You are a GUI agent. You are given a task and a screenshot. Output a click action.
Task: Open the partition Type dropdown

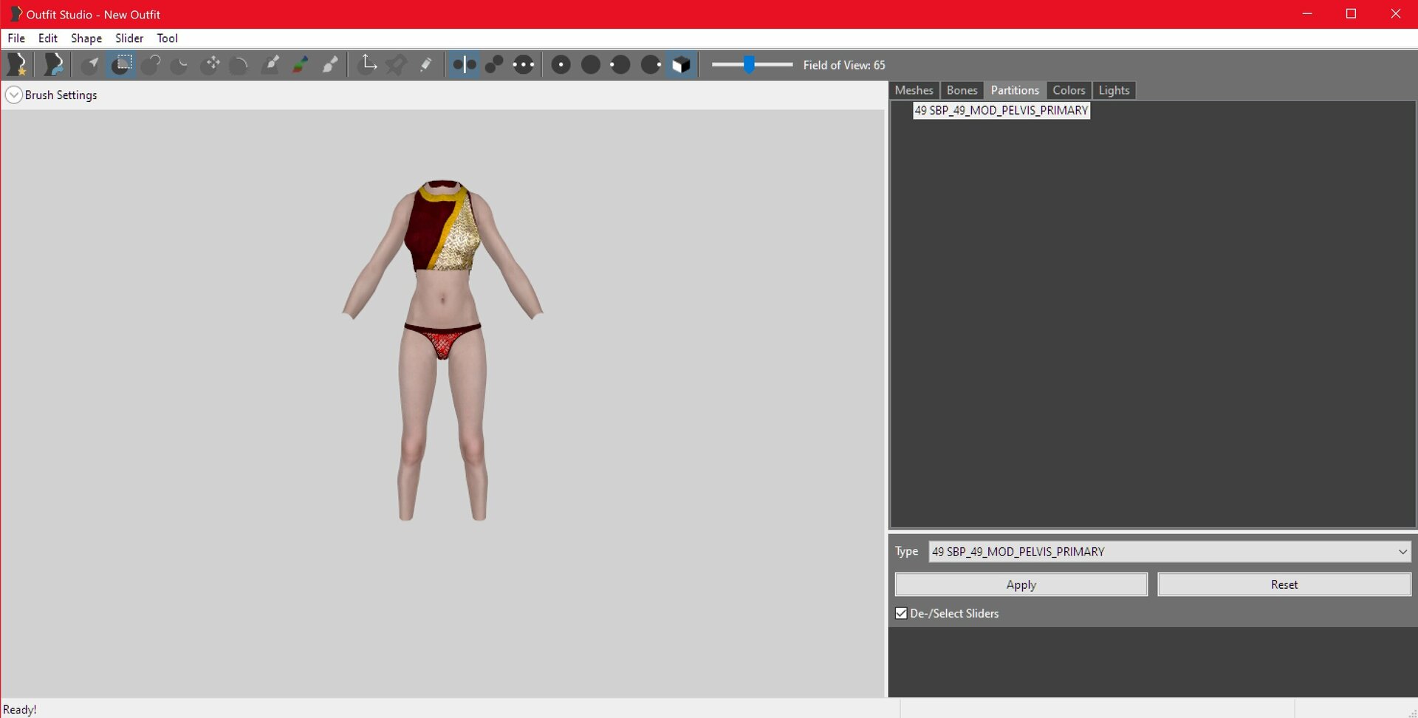point(1170,552)
